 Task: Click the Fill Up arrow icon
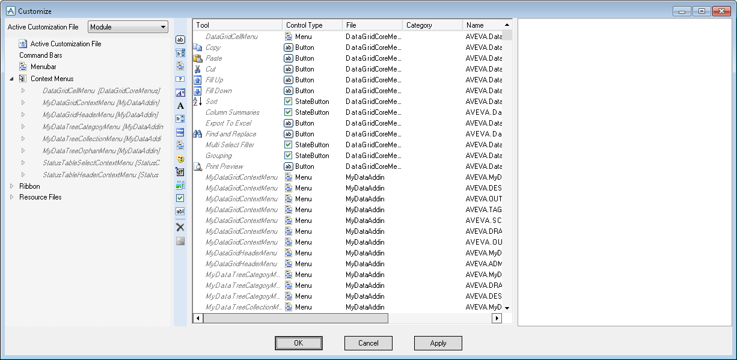point(197,80)
